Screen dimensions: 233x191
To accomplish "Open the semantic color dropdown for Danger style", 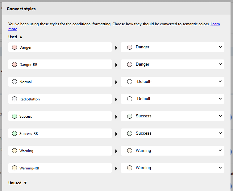I will [x=173, y=47].
